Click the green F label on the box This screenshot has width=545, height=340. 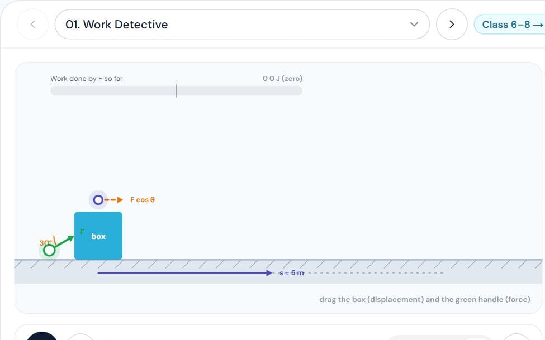(x=82, y=232)
